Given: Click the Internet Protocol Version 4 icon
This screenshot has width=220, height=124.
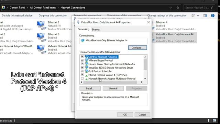Looking at the screenshot, I should coord(86,75).
